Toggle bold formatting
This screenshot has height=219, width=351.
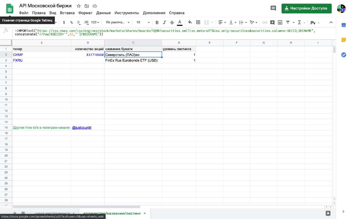point(157,22)
